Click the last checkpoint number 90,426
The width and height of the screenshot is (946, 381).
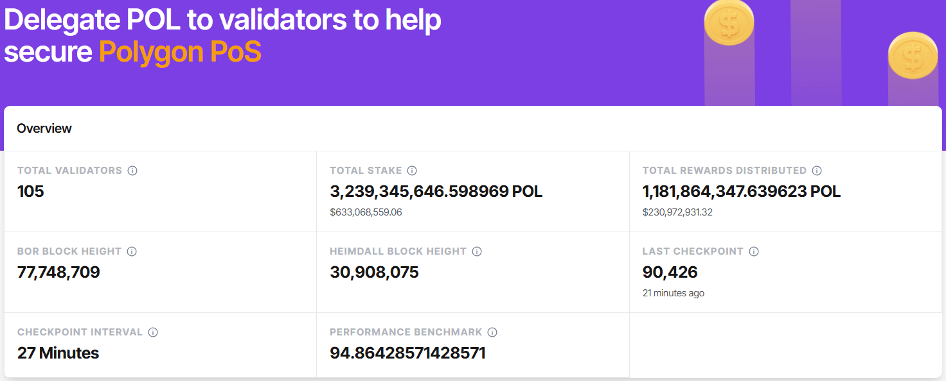(670, 272)
